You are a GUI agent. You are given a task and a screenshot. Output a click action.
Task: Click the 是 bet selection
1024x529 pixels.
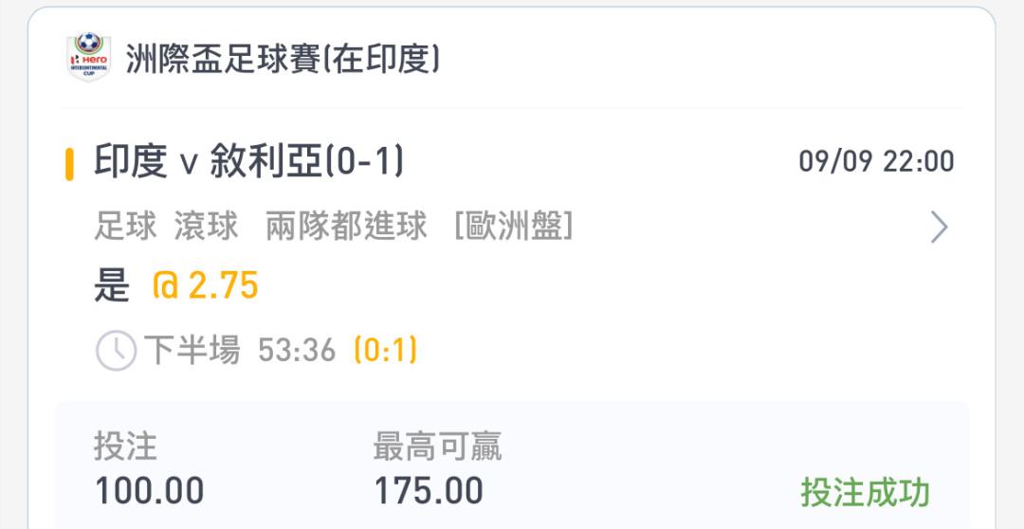pos(112,285)
